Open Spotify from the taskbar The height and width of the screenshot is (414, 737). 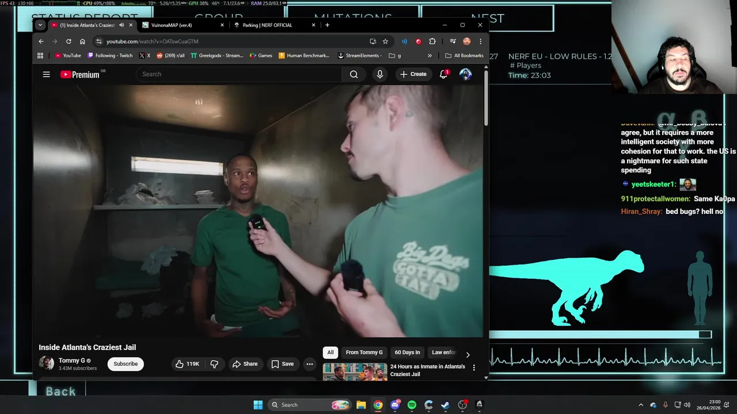click(412, 405)
